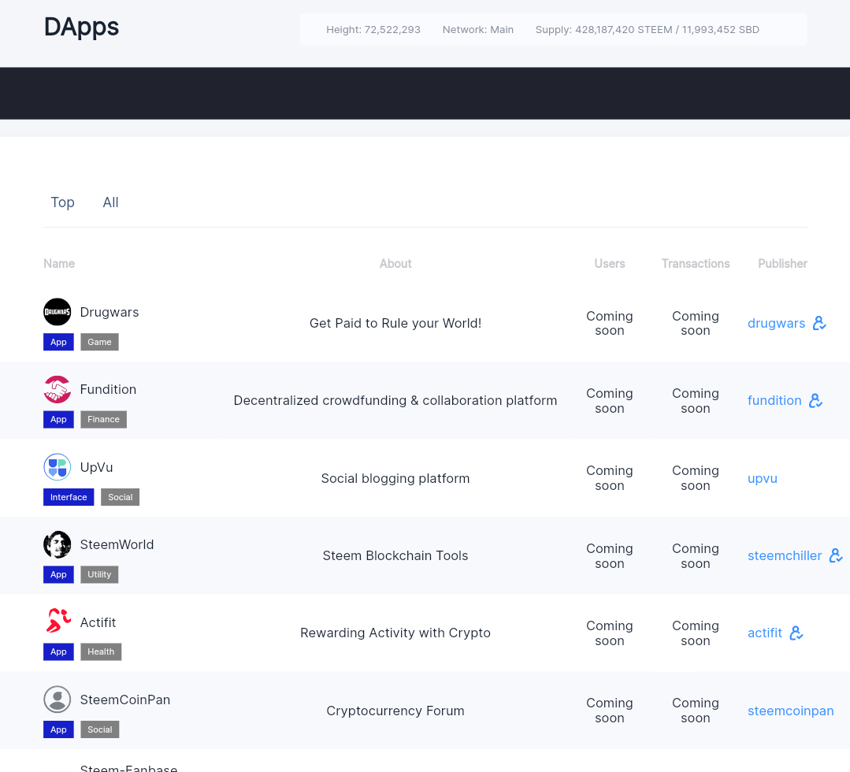Screen dimensions: 850x772
Task: Click 'Social blogging platform' description
Action: [395, 479]
